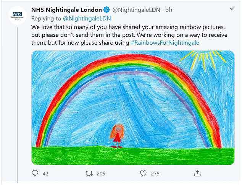
Task: Open the NHS Nightingale London display name
Action: click(66, 10)
